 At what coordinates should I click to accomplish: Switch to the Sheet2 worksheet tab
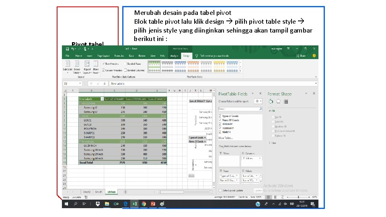click(87, 192)
